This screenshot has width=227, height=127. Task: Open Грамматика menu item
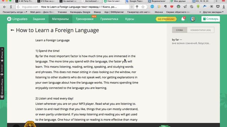click(109, 19)
